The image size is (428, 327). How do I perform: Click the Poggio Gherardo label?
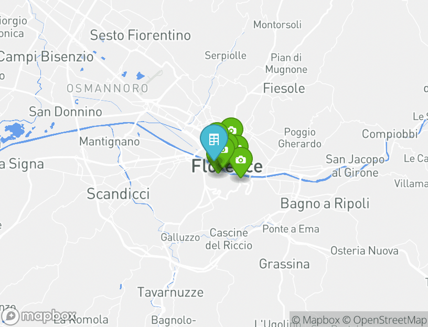(x=299, y=138)
